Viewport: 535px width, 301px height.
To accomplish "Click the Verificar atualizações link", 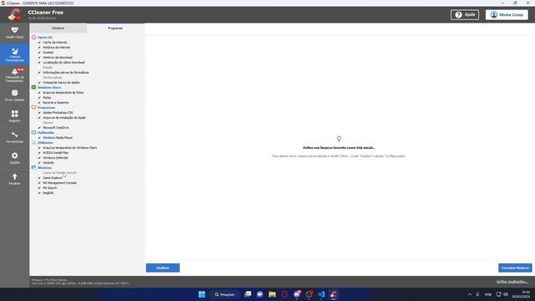I will pyautogui.click(x=512, y=282).
